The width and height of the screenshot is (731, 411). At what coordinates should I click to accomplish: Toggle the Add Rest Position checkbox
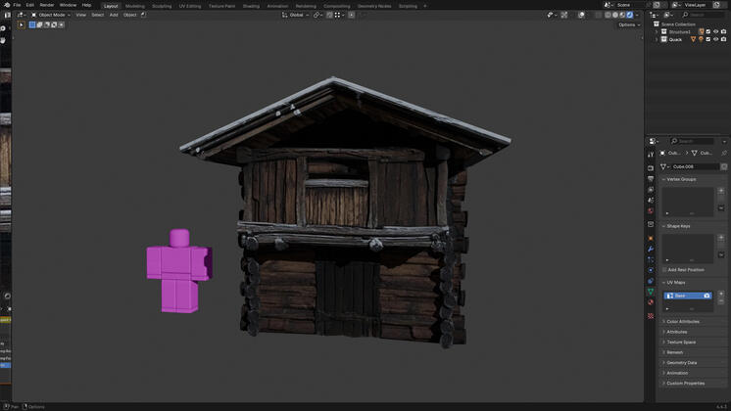(664, 270)
